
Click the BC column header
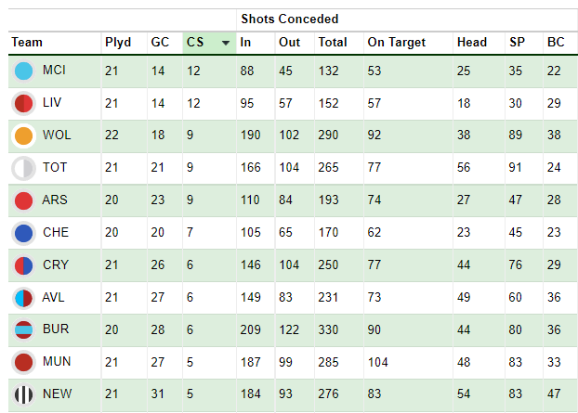pyautogui.click(x=556, y=42)
